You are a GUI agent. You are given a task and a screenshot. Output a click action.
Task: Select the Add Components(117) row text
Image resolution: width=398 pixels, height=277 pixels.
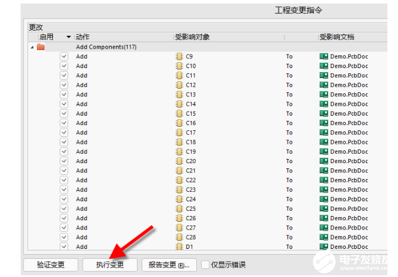click(106, 47)
